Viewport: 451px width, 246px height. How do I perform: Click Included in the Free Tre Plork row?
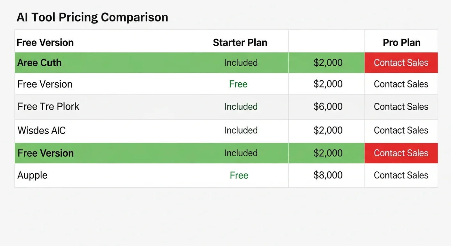241,107
